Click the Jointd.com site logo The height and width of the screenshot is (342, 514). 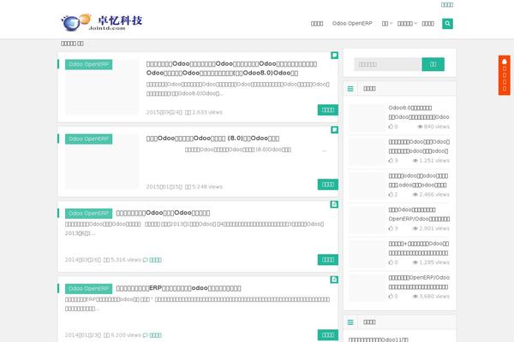(x=102, y=22)
